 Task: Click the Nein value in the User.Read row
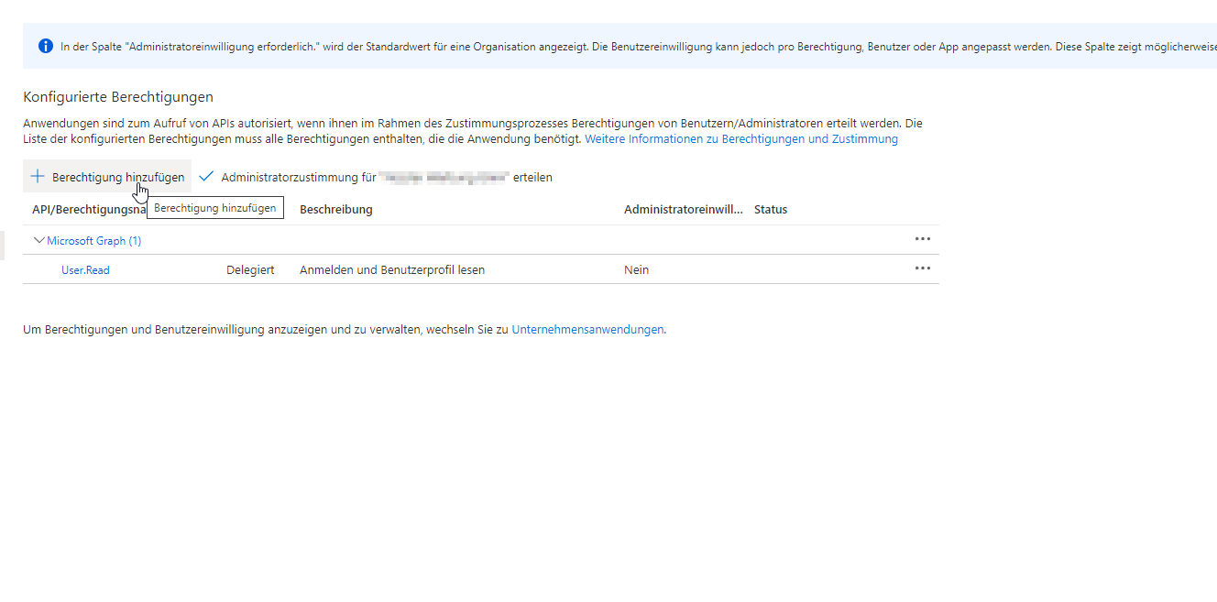point(636,270)
